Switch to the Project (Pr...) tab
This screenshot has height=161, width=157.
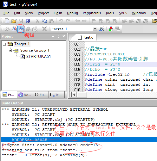9,95
